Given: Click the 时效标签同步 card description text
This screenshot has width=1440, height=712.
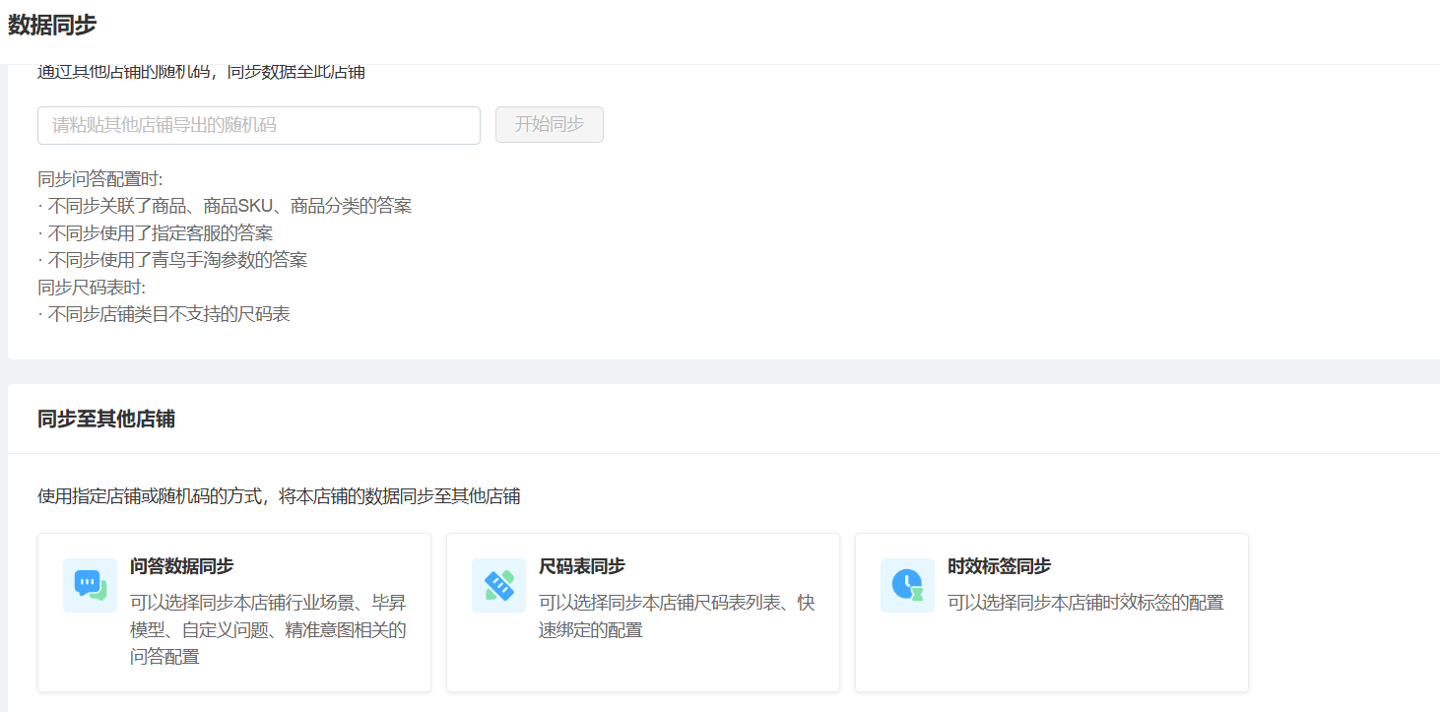Looking at the screenshot, I should point(1085,603).
